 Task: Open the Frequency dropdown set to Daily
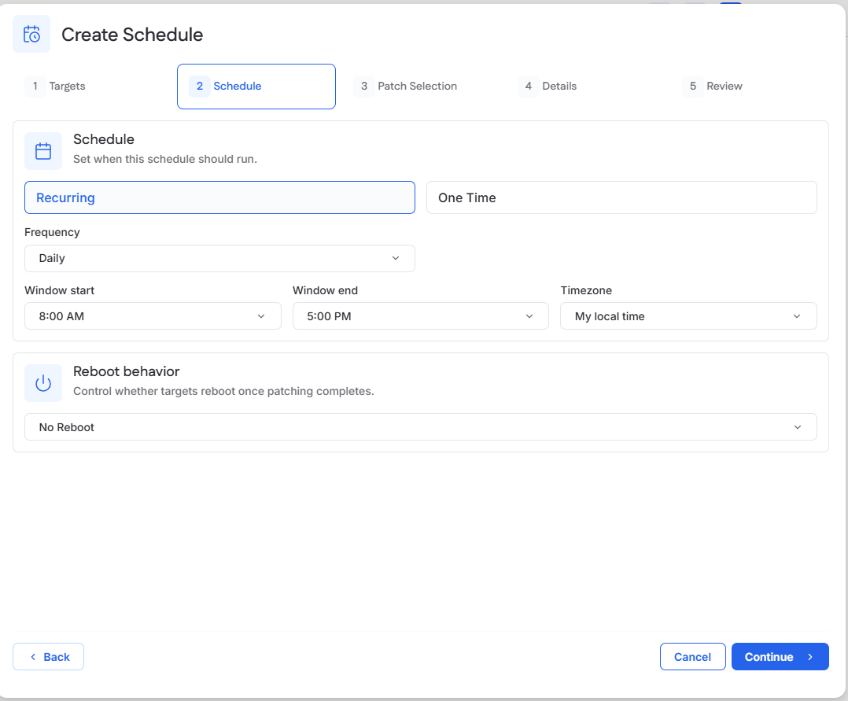[x=219, y=259]
